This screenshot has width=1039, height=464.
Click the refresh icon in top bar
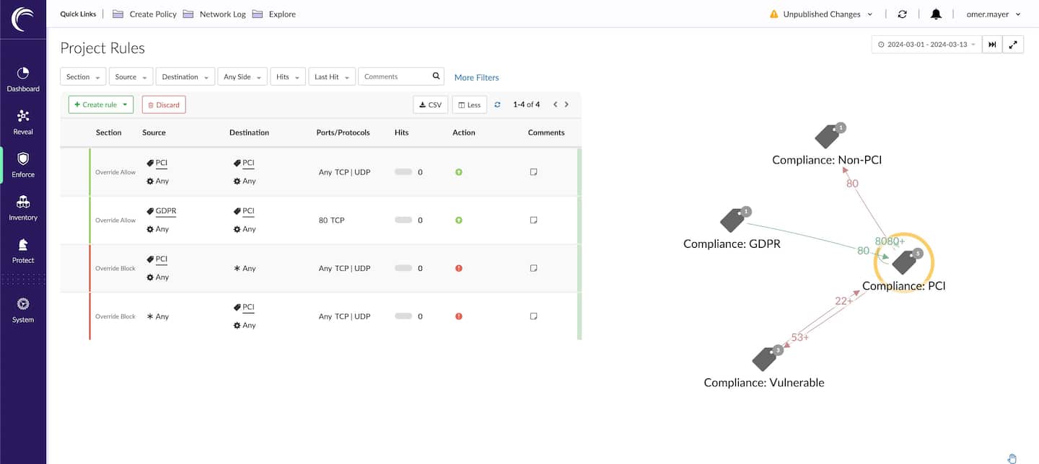point(902,14)
